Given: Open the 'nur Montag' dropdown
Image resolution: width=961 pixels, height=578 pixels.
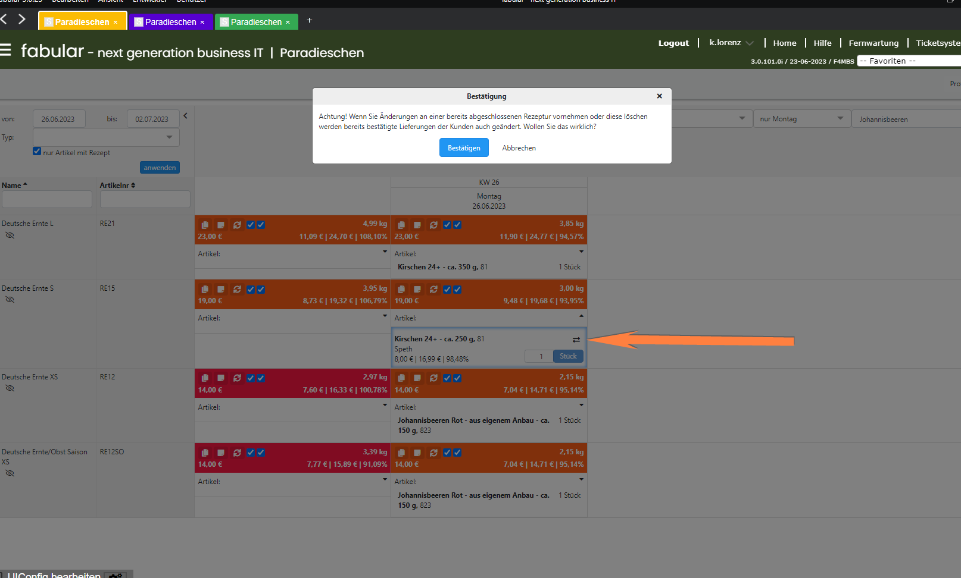Looking at the screenshot, I should 801,119.
